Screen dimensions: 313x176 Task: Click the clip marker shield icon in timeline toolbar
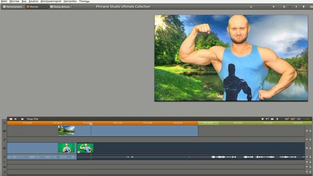[263, 119]
